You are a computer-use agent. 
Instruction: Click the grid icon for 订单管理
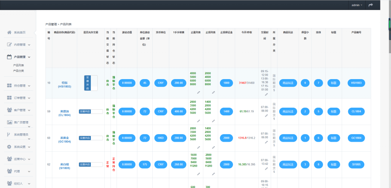(9, 98)
